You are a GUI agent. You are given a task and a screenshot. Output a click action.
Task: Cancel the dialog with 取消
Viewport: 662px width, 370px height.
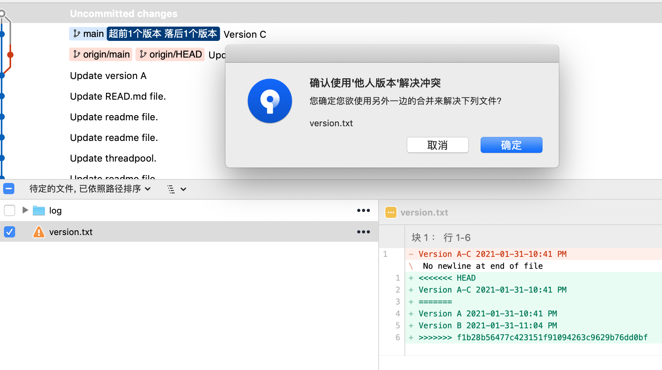pyautogui.click(x=437, y=145)
